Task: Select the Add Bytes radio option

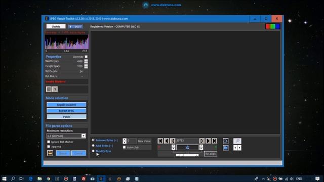Action: 93,146
